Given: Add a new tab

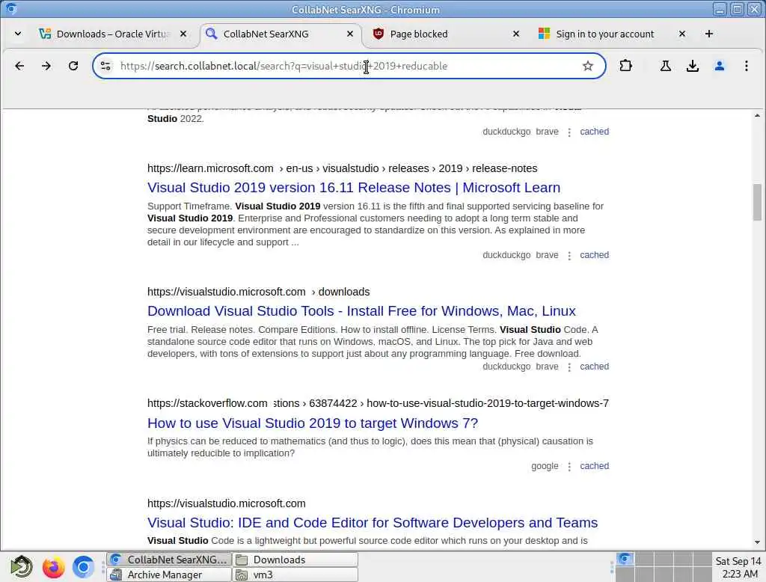Looking at the screenshot, I should coord(709,34).
